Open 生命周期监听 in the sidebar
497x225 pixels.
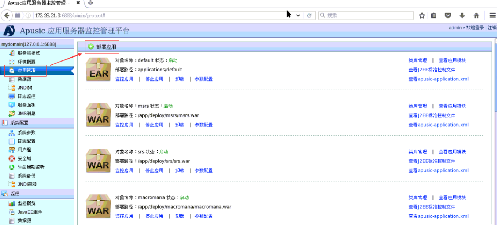[31, 167]
